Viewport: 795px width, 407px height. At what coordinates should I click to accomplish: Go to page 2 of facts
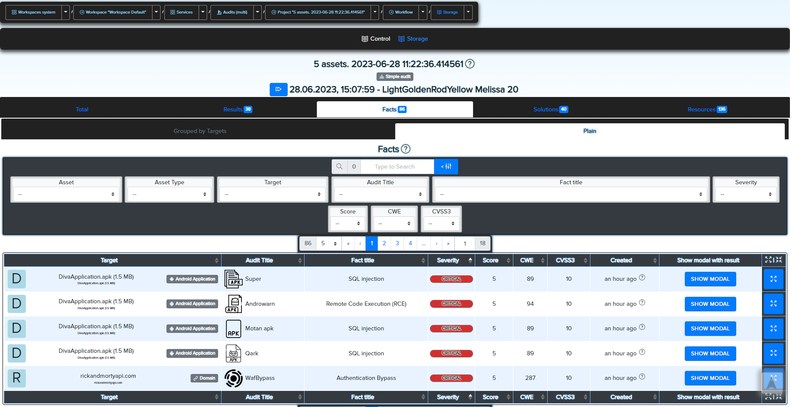click(x=384, y=244)
